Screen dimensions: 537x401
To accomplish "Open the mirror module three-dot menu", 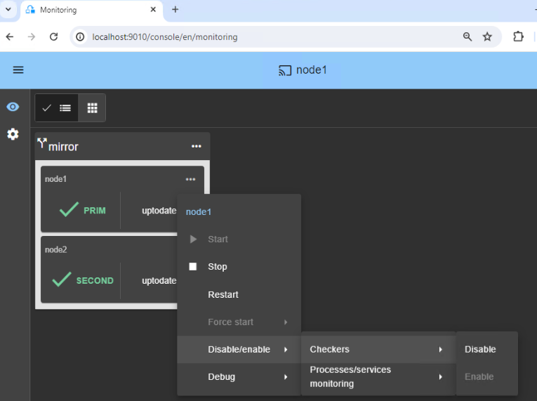I will click(x=197, y=146).
